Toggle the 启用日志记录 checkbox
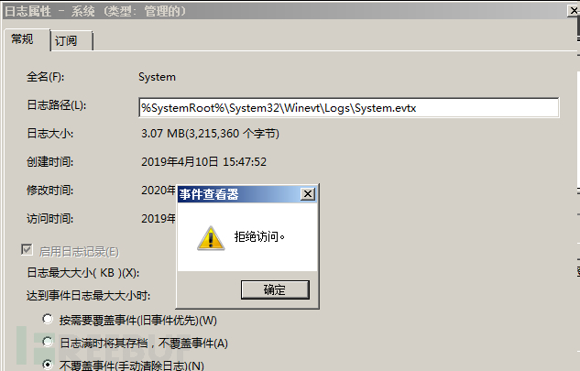 click(27, 250)
